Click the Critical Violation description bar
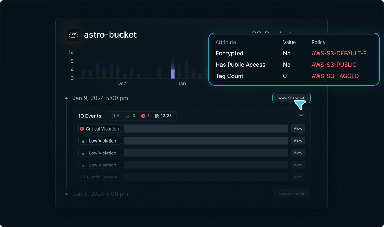384x227 pixels. click(206, 129)
